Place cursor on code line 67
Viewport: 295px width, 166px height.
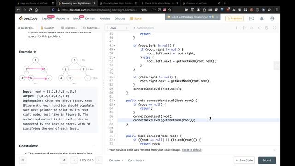click(198, 120)
